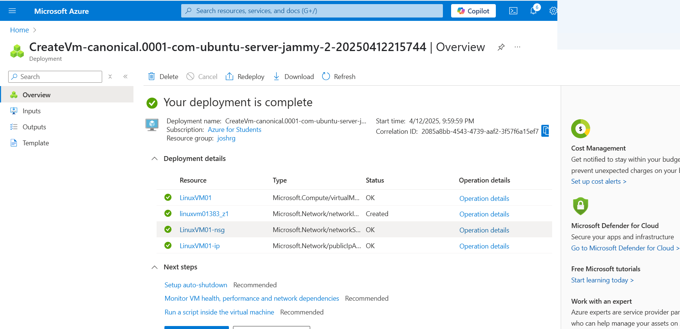Viewport: 680px width, 329px height.
Task: Collapse the sidebar with double chevron
Action: 126,76
